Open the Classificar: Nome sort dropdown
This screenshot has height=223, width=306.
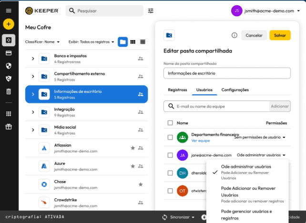43,42
